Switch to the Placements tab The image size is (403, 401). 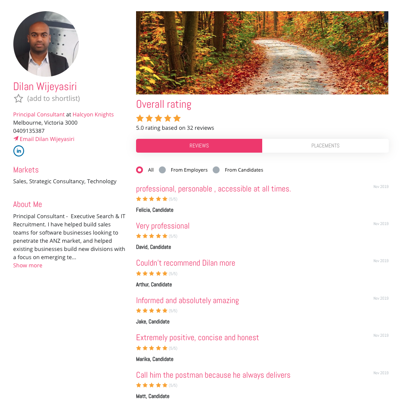click(325, 146)
